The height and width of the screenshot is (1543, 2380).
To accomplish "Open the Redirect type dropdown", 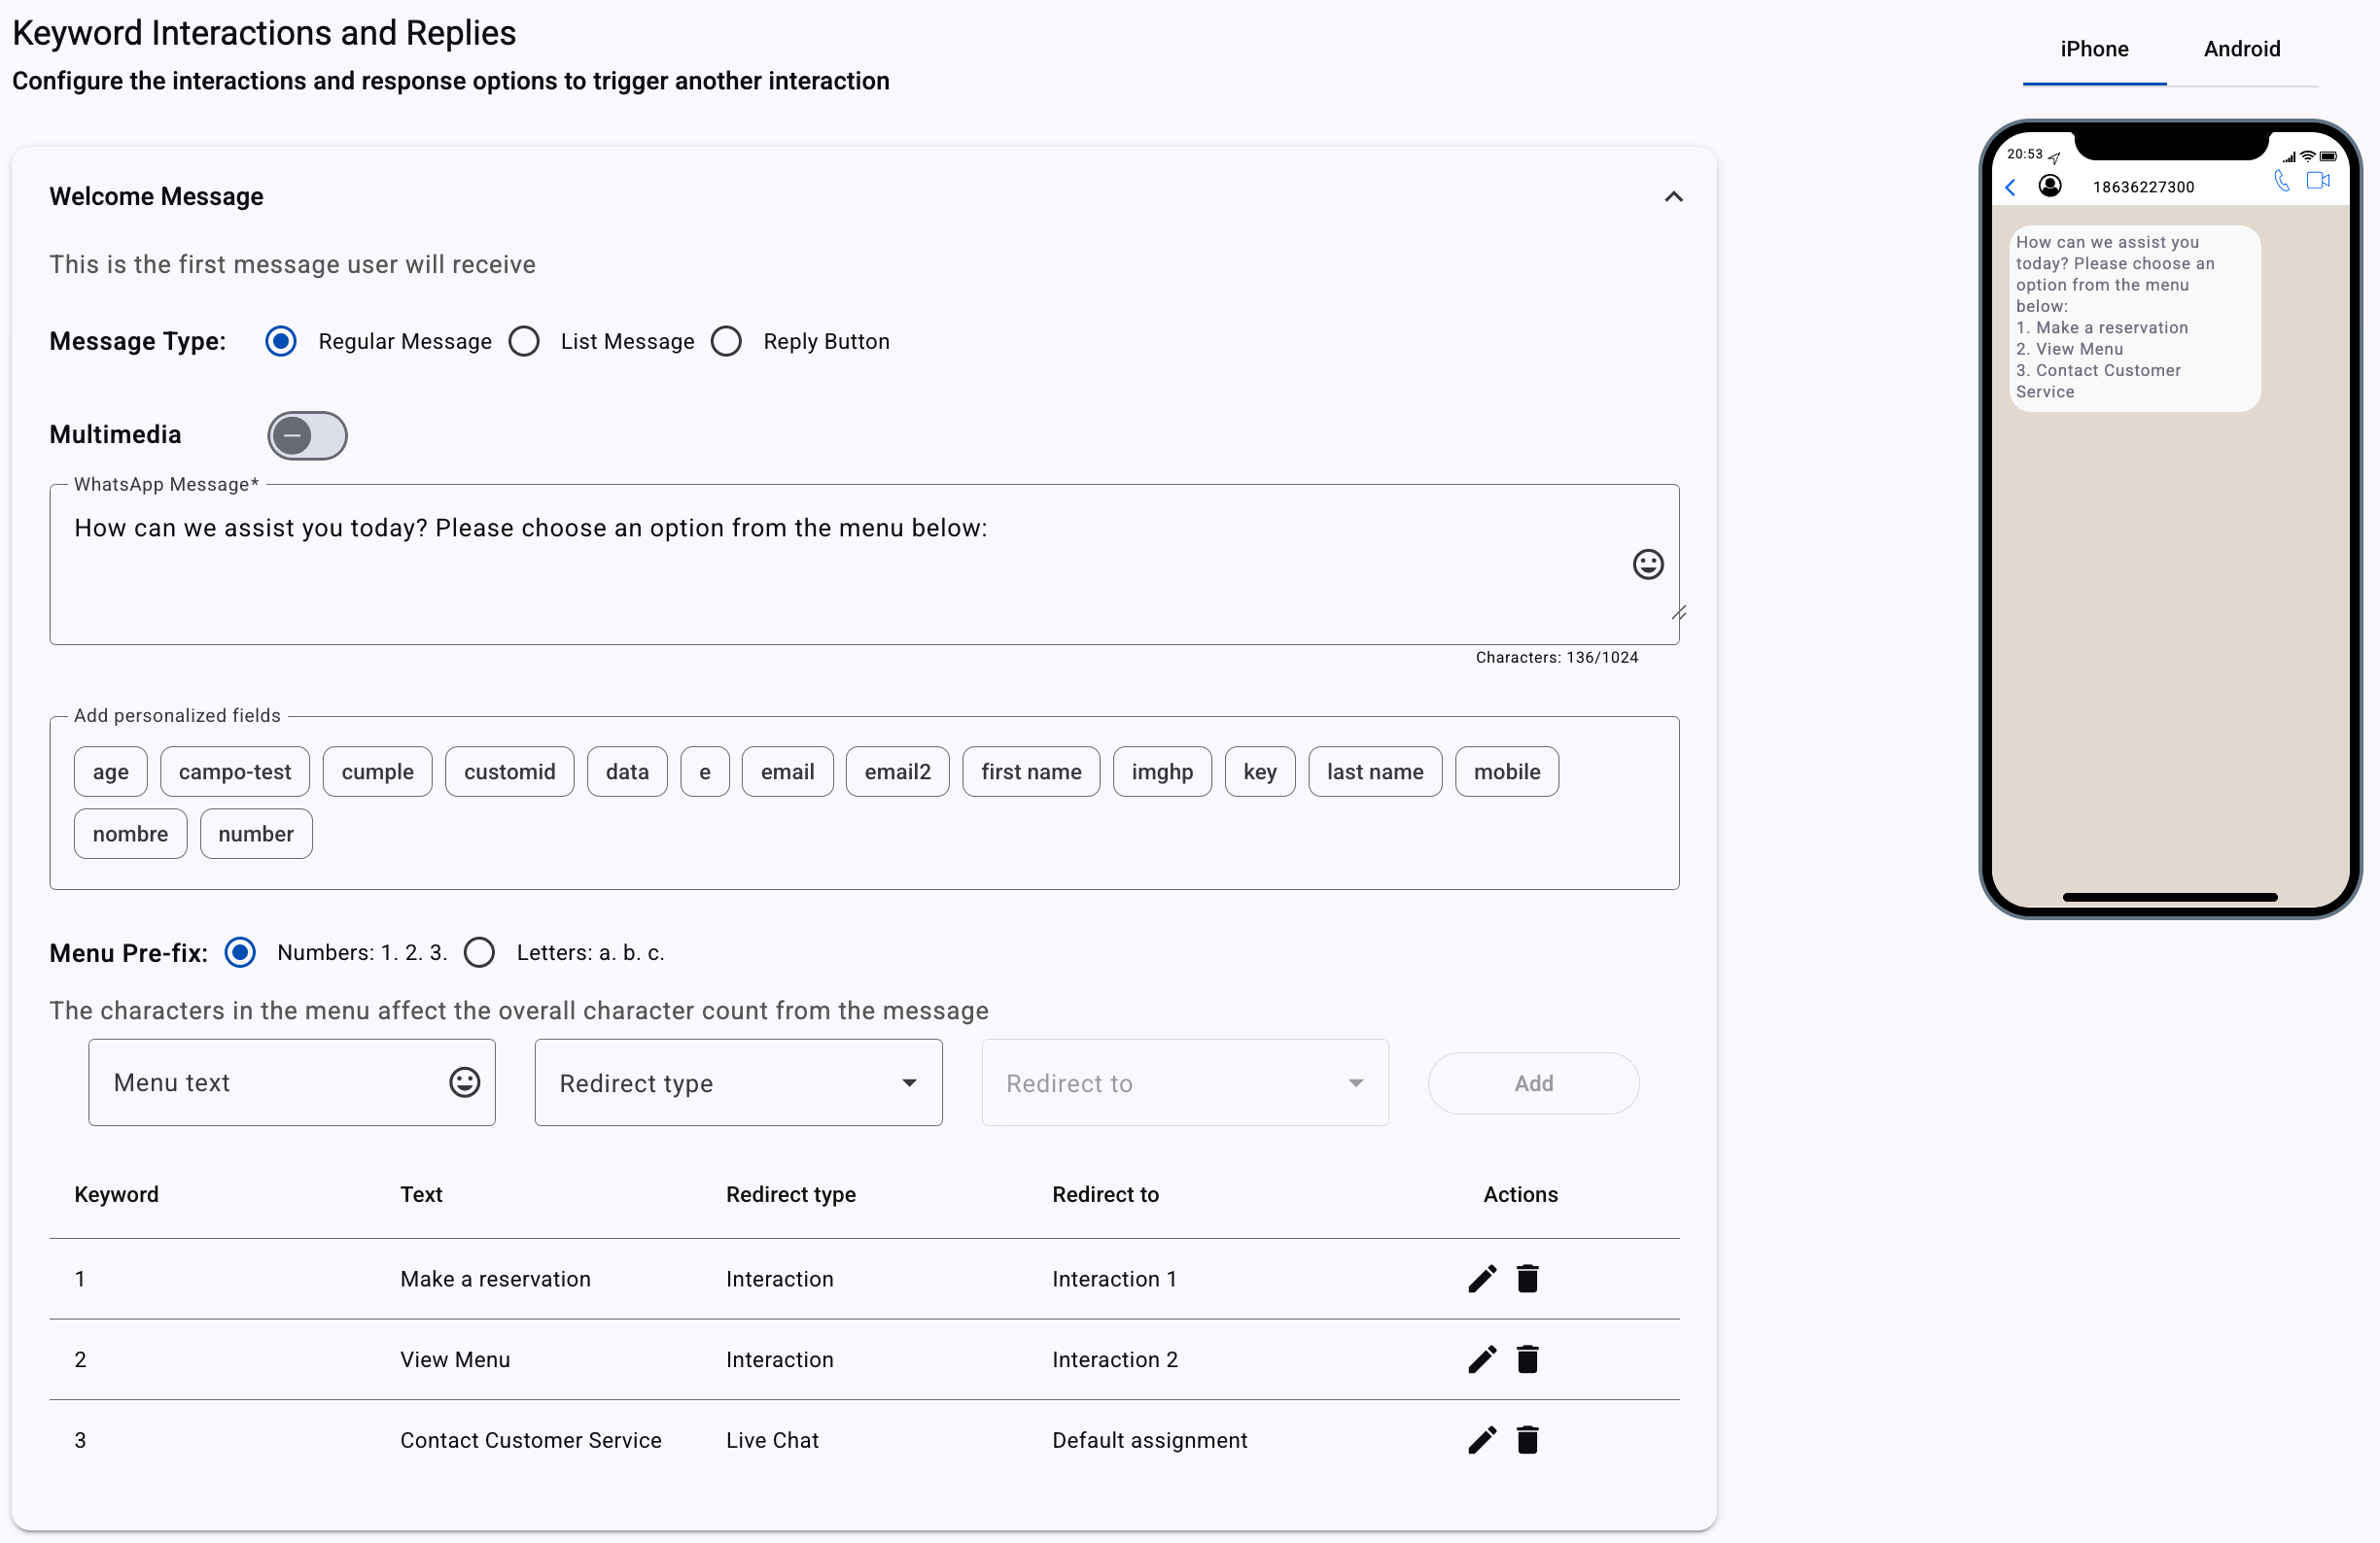I will pos(738,1083).
